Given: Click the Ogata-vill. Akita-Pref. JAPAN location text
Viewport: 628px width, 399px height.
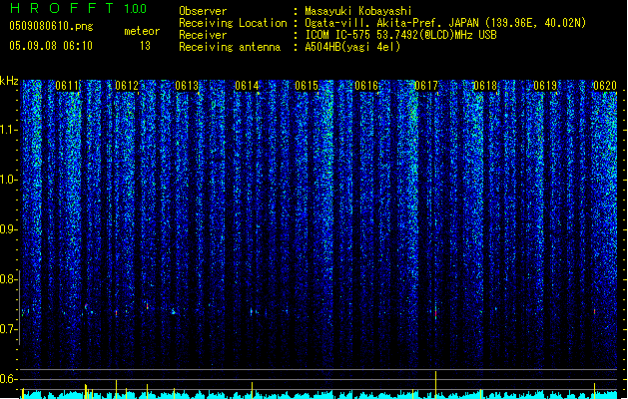Looking at the screenshot, I should point(445,23).
